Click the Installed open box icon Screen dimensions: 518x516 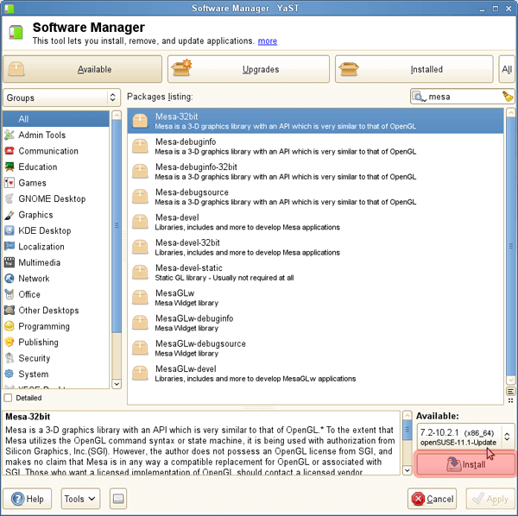349,69
